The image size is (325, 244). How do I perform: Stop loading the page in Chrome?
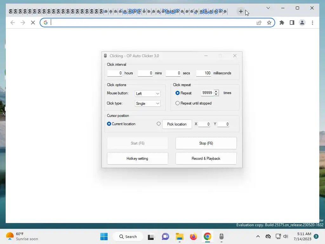tap(33, 23)
